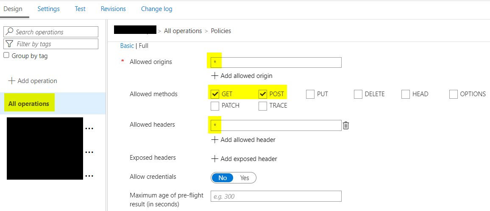The height and width of the screenshot is (211, 490).
Task: Set Allow credentials toggle to Yes
Action: point(245,178)
